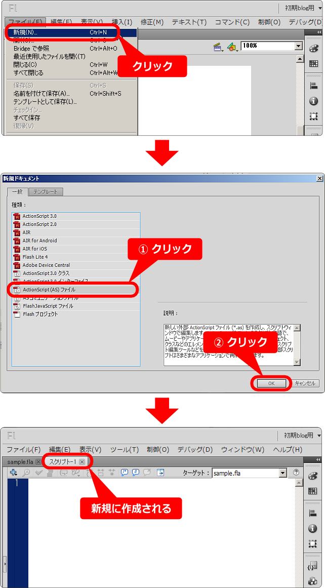This screenshot has width=325, height=588.
Task: Open the 100% zoom dropdown arrow
Action: coord(298,46)
